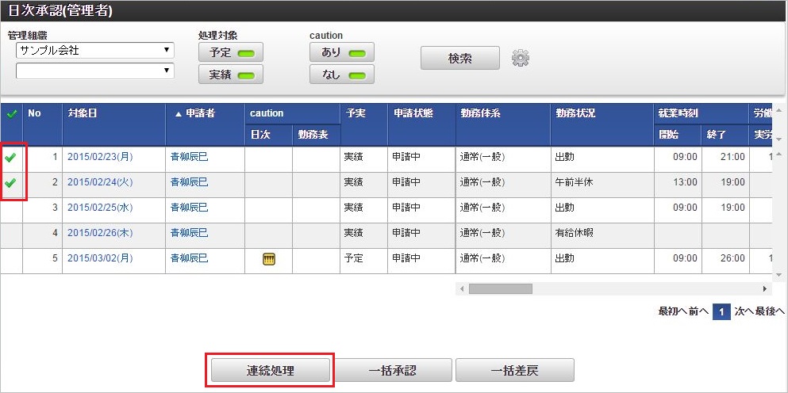The height and width of the screenshot is (393, 788).
Task: Click the 一括承認 button
Action: 393,370
